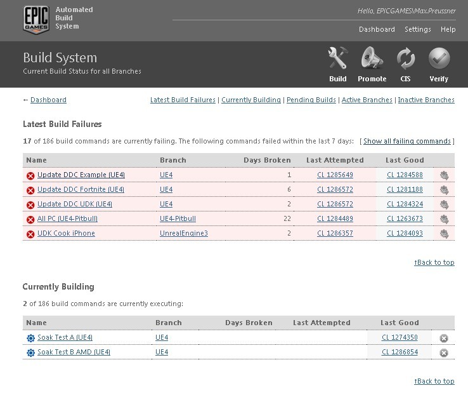This screenshot has width=468, height=395.
Task: Open last good CL 1284588
Action: pyautogui.click(x=405, y=175)
